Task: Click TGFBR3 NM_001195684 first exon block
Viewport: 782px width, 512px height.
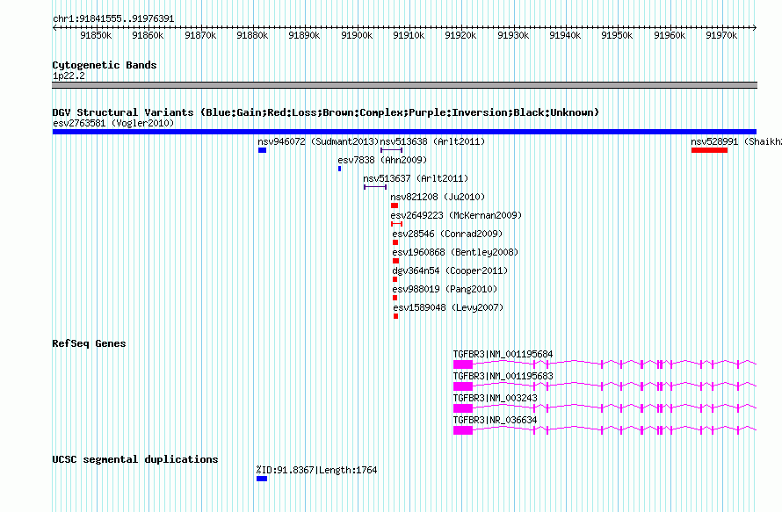Action: (463, 364)
